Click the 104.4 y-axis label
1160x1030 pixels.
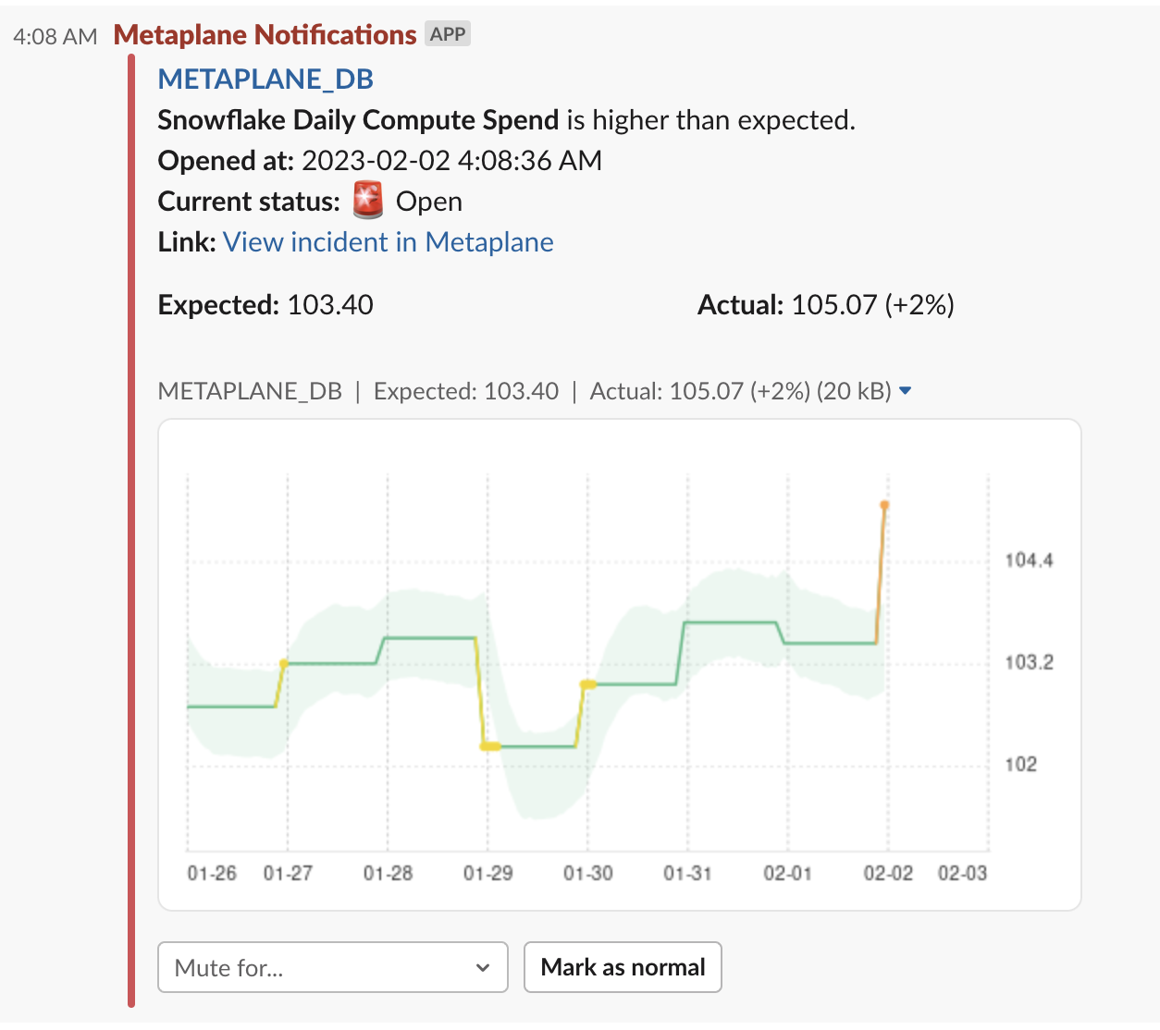pyautogui.click(x=1029, y=559)
